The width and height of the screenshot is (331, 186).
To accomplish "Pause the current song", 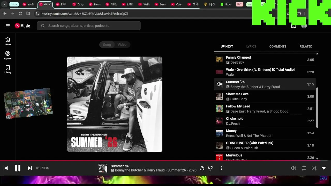I will click(x=18, y=168).
